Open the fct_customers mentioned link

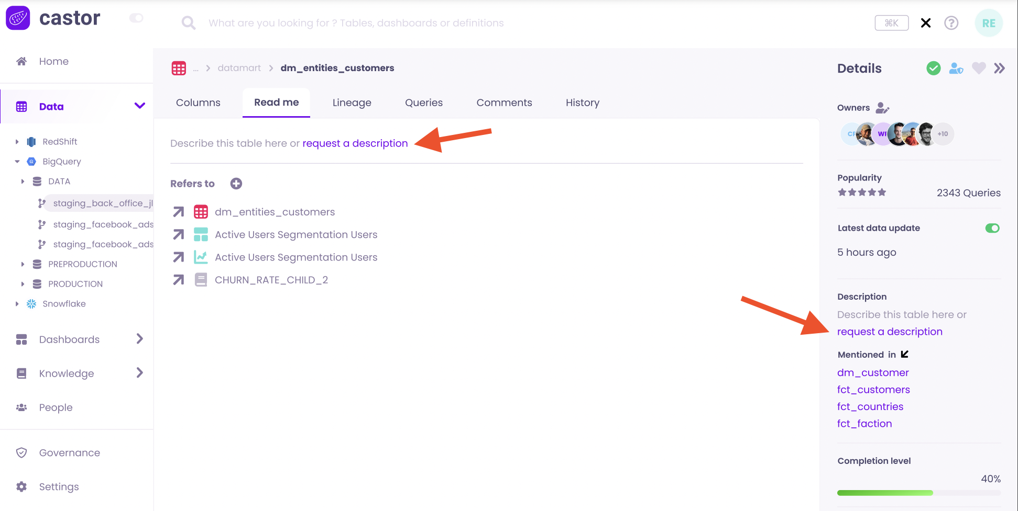pos(873,390)
